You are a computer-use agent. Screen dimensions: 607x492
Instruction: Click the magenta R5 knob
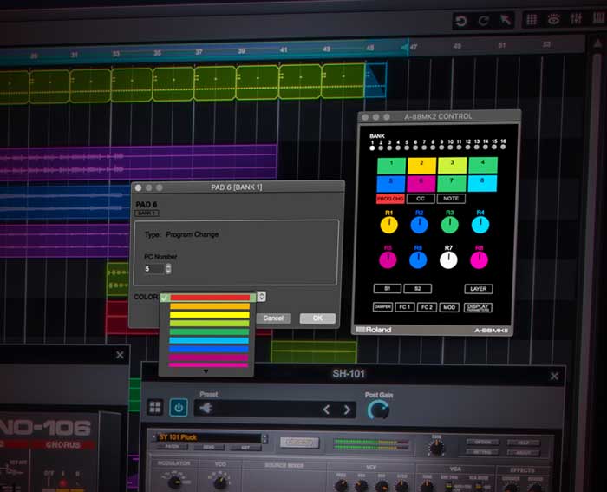(388, 260)
